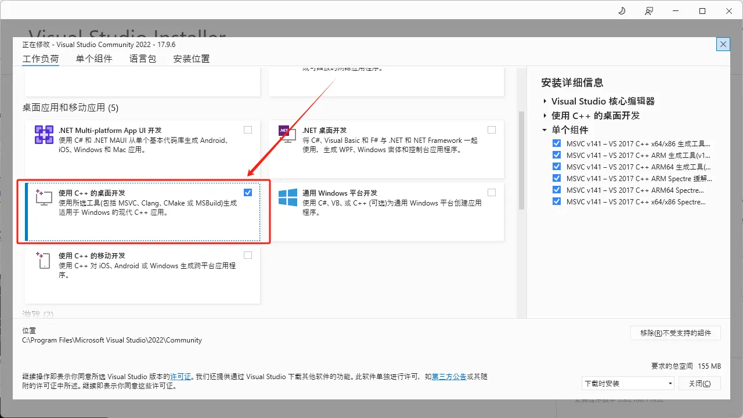Enable the 使用 C++ 的移动开发 checkbox
The width and height of the screenshot is (743, 418).
click(x=248, y=255)
